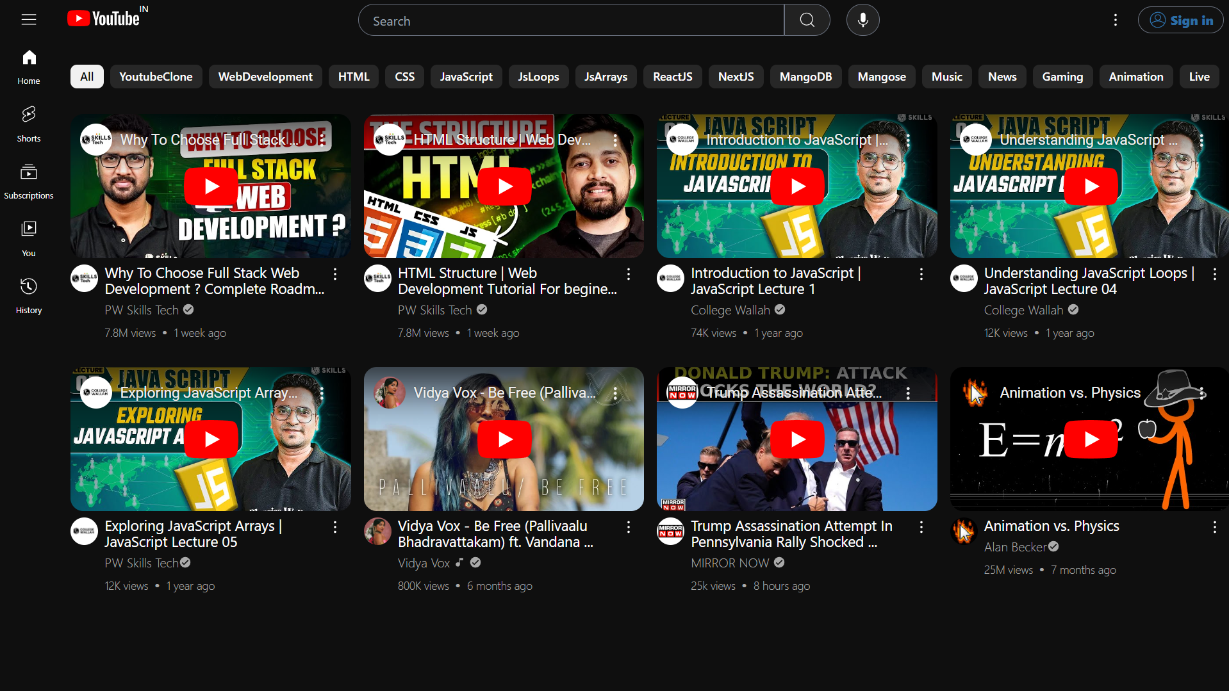Open options menu beside Exploring JavaScript Arrays title
This screenshot has height=691, width=1229.
[x=335, y=527]
